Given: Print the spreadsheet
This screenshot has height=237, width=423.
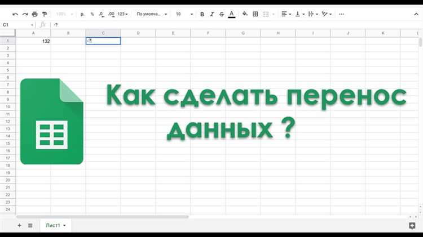Looking at the screenshot, I should pos(35,14).
